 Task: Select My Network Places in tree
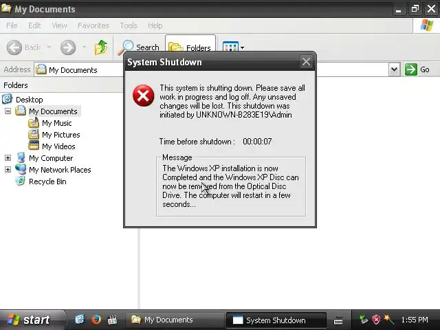click(60, 170)
